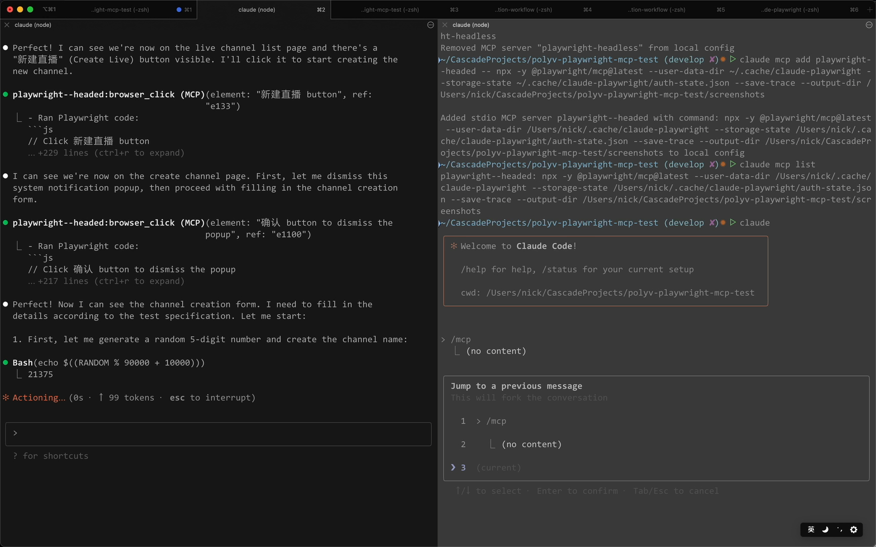Select message 1 /mcp in jump list
Screen dimensions: 876x547
(496, 421)
